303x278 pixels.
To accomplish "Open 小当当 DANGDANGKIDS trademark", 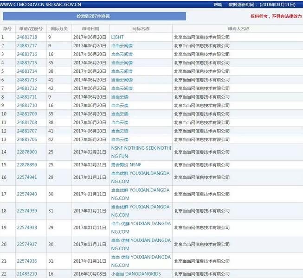I will [x=136, y=274].
